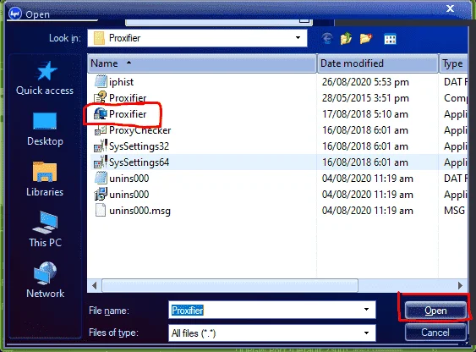Click the Cancel button
This screenshot has height=352, width=476.
click(x=435, y=333)
